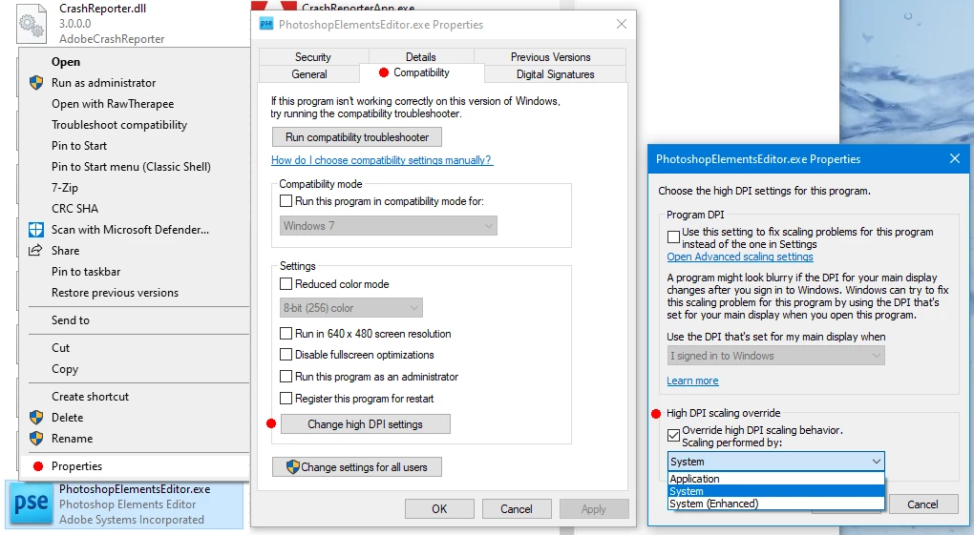Screen dimensions: 974x535
Task: Choose System (Enhanced) scaling option
Action: click(x=775, y=504)
